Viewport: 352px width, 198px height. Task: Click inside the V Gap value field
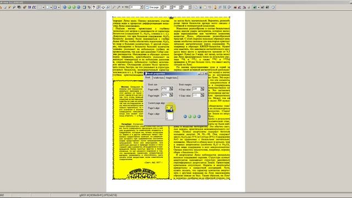pos(196,95)
